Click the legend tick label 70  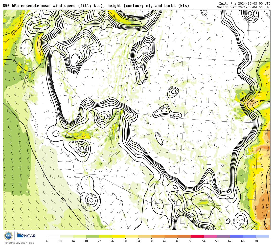[256, 241]
